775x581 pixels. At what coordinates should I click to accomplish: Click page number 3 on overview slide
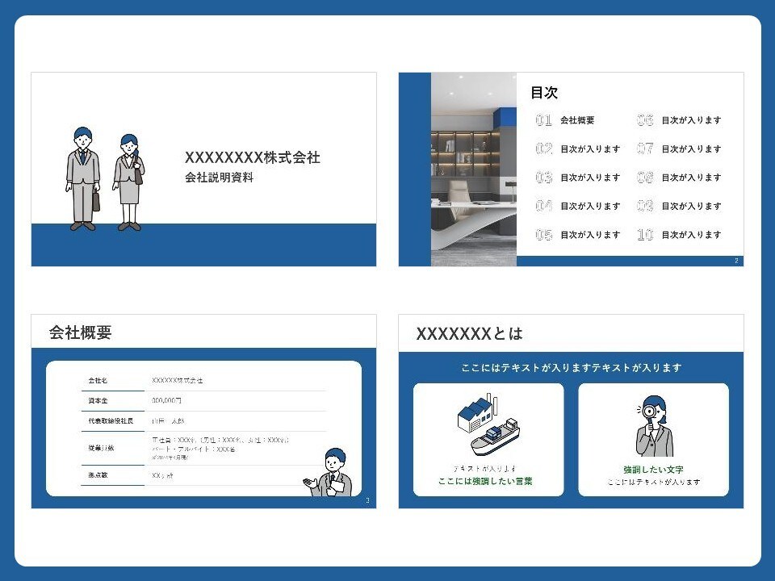[x=367, y=500]
